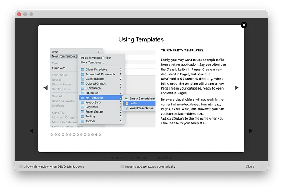Click the Education folder icon

coord(83,93)
